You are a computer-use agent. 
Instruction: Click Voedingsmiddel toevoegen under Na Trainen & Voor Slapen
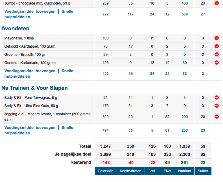[x=30, y=128]
